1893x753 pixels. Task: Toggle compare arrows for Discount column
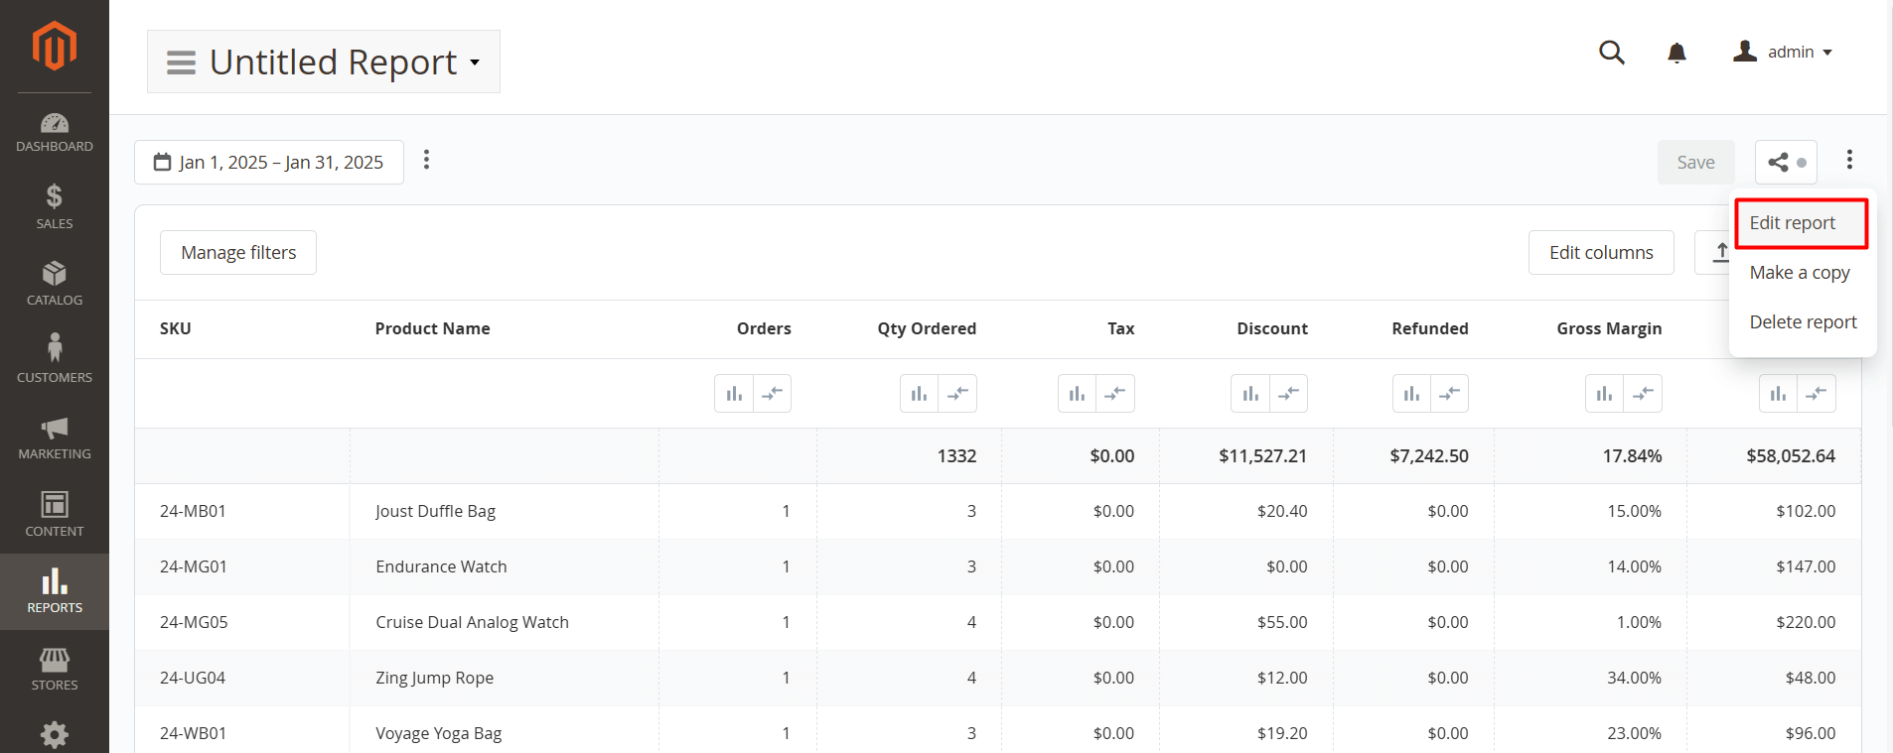tap(1288, 394)
